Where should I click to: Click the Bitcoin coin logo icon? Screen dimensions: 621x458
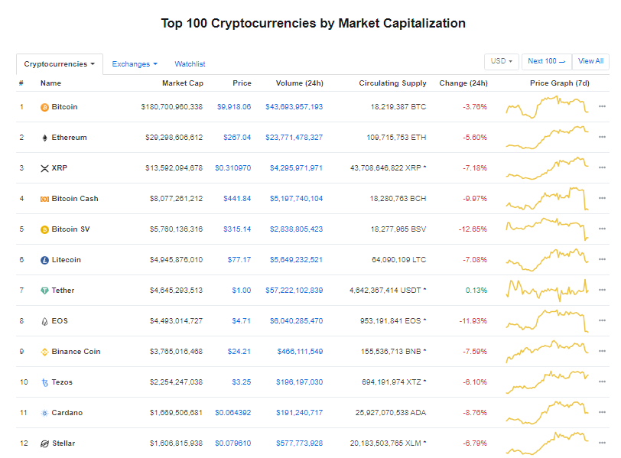click(x=45, y=107)
